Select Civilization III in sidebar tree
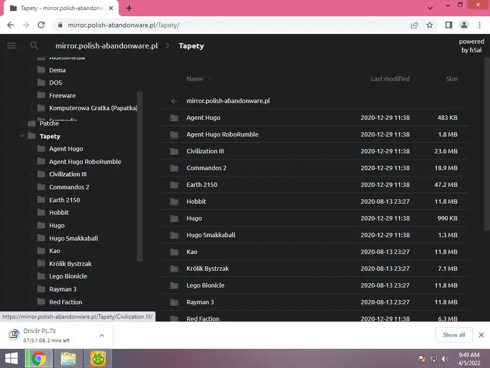Viewport: 490px width, 368px height. pyautogui.click(x=68, y=174)
